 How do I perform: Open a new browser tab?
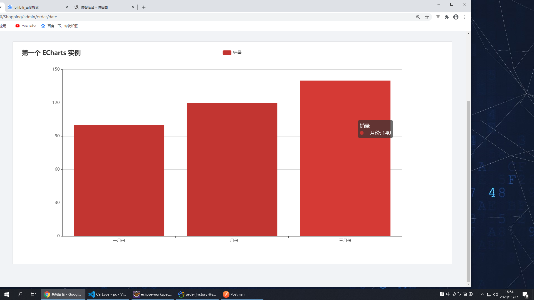[x=144, y=7]
